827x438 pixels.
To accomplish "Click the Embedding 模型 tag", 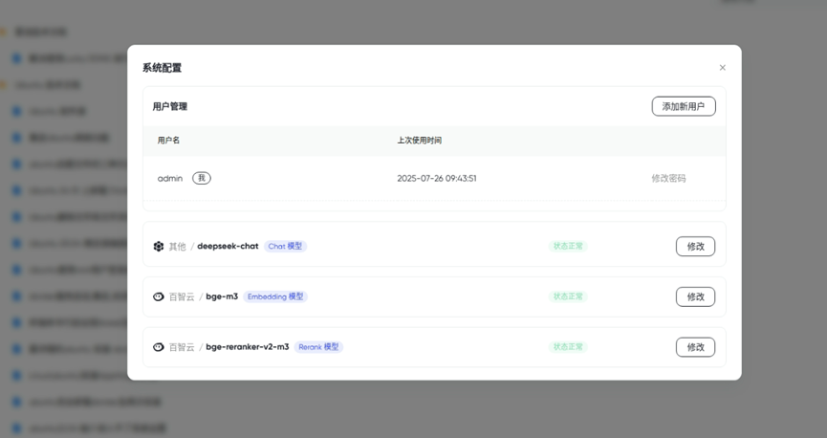I will click(275, 296).
